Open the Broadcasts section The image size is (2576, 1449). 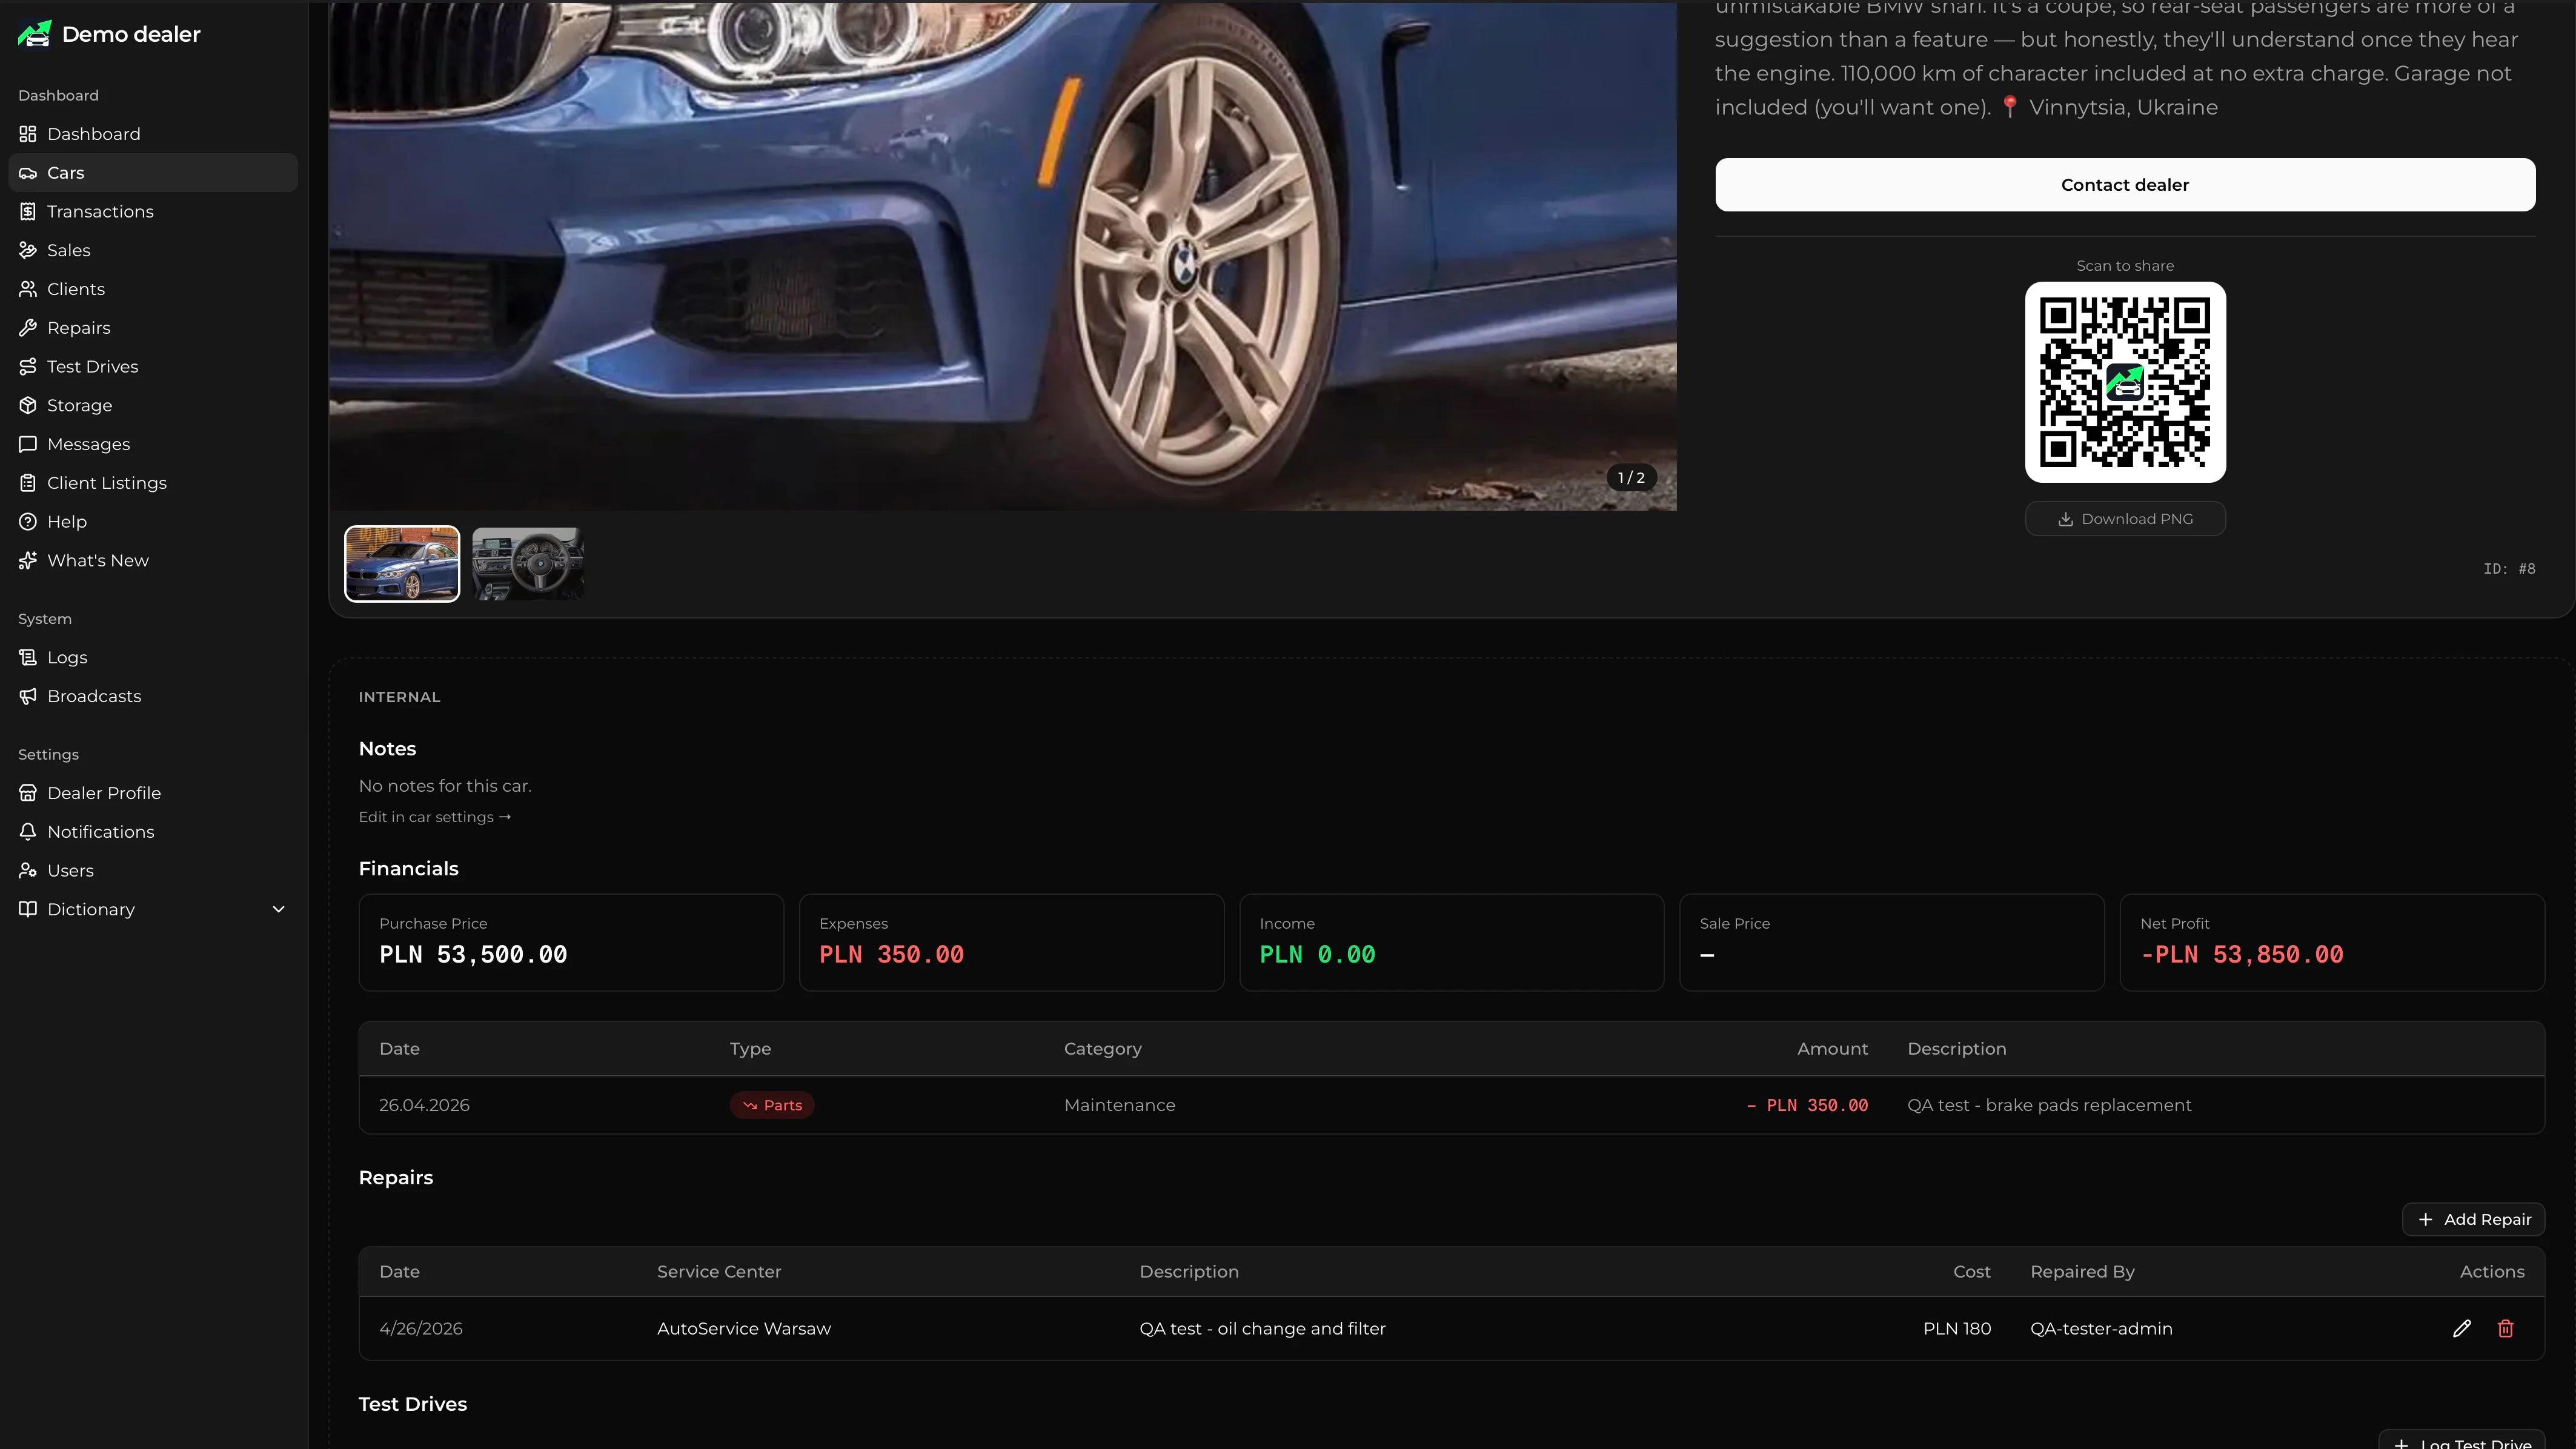(x=153, y=697)
